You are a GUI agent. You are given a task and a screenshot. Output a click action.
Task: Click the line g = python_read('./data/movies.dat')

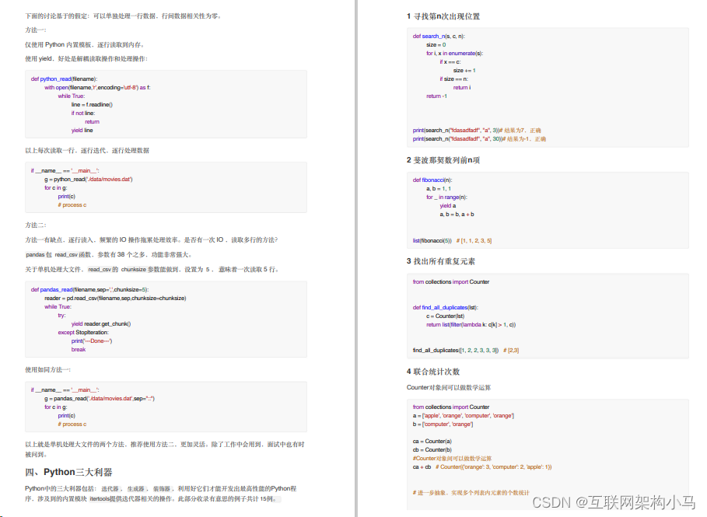(x=89, y=180)
